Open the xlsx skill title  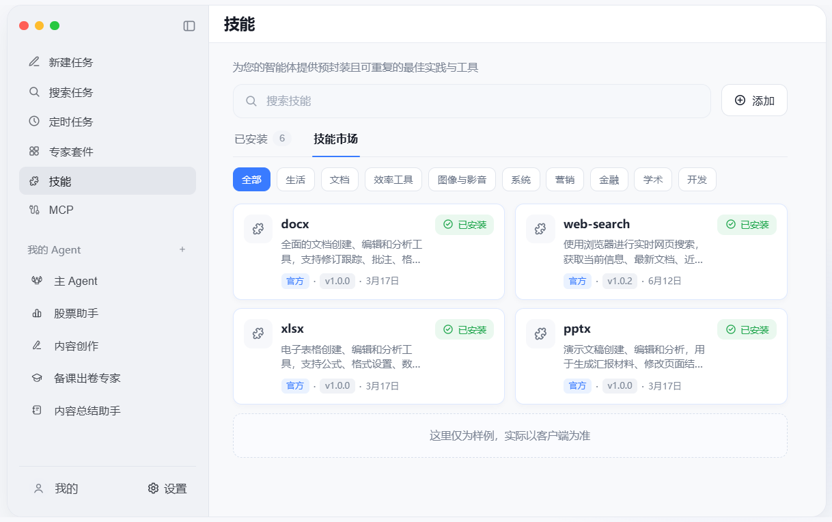pos(292,329)
